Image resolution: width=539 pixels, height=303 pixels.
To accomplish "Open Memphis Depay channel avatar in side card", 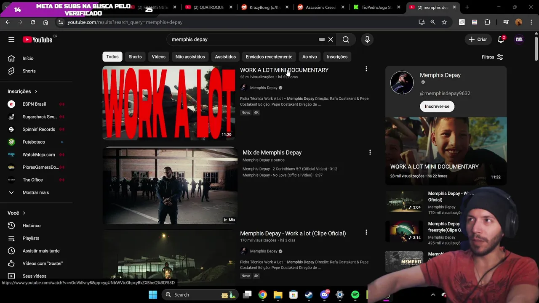I will 402,82.
